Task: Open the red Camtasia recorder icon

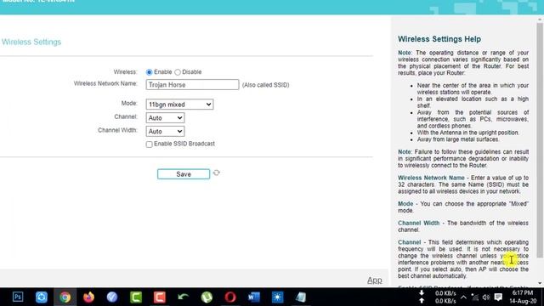Action: click(x=159, y=297)
